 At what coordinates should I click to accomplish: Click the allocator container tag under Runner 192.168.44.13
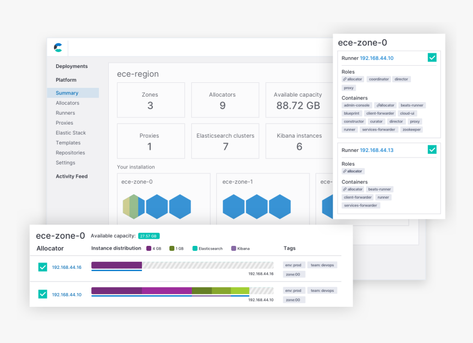coord(353,189)
